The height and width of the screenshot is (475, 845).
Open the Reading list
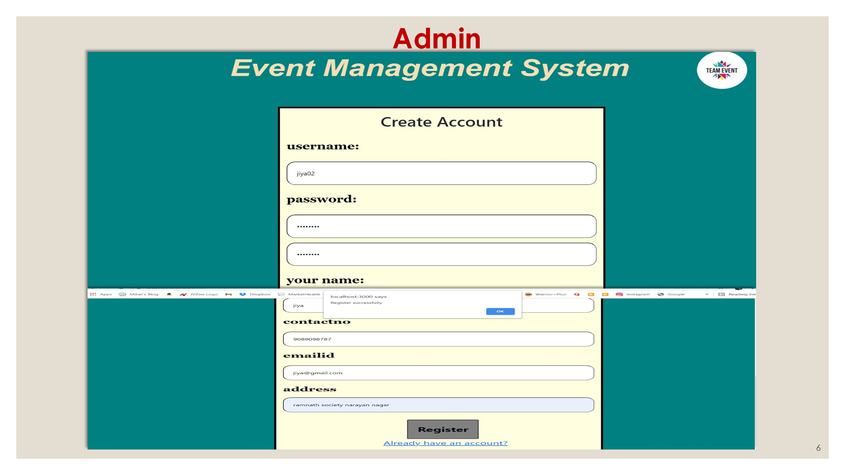(737, 294)
